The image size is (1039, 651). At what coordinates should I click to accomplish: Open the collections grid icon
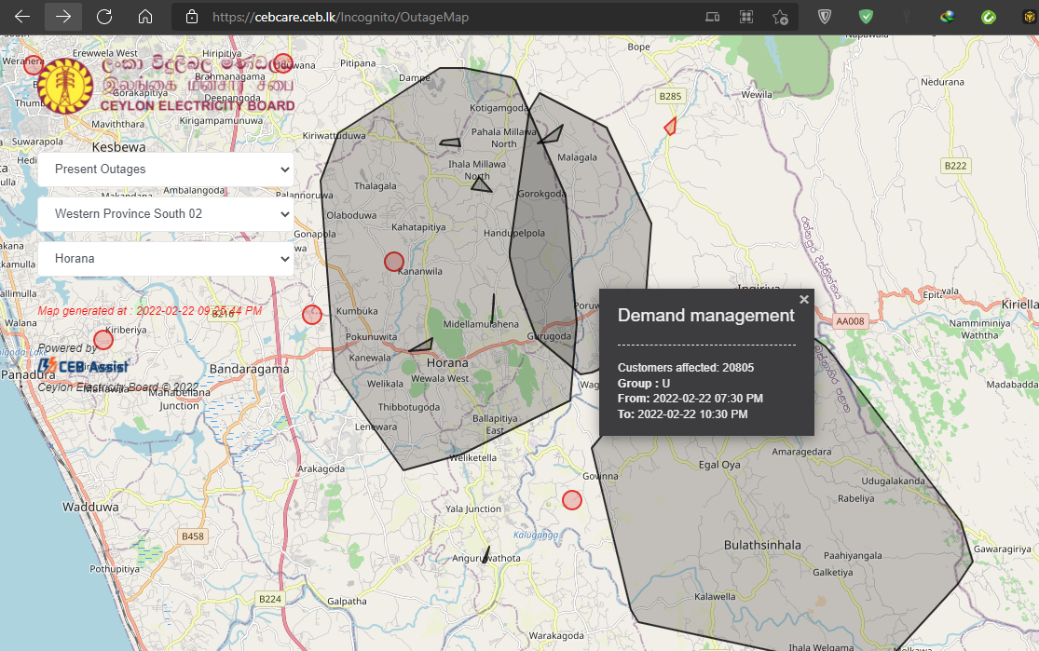[746, 17]
